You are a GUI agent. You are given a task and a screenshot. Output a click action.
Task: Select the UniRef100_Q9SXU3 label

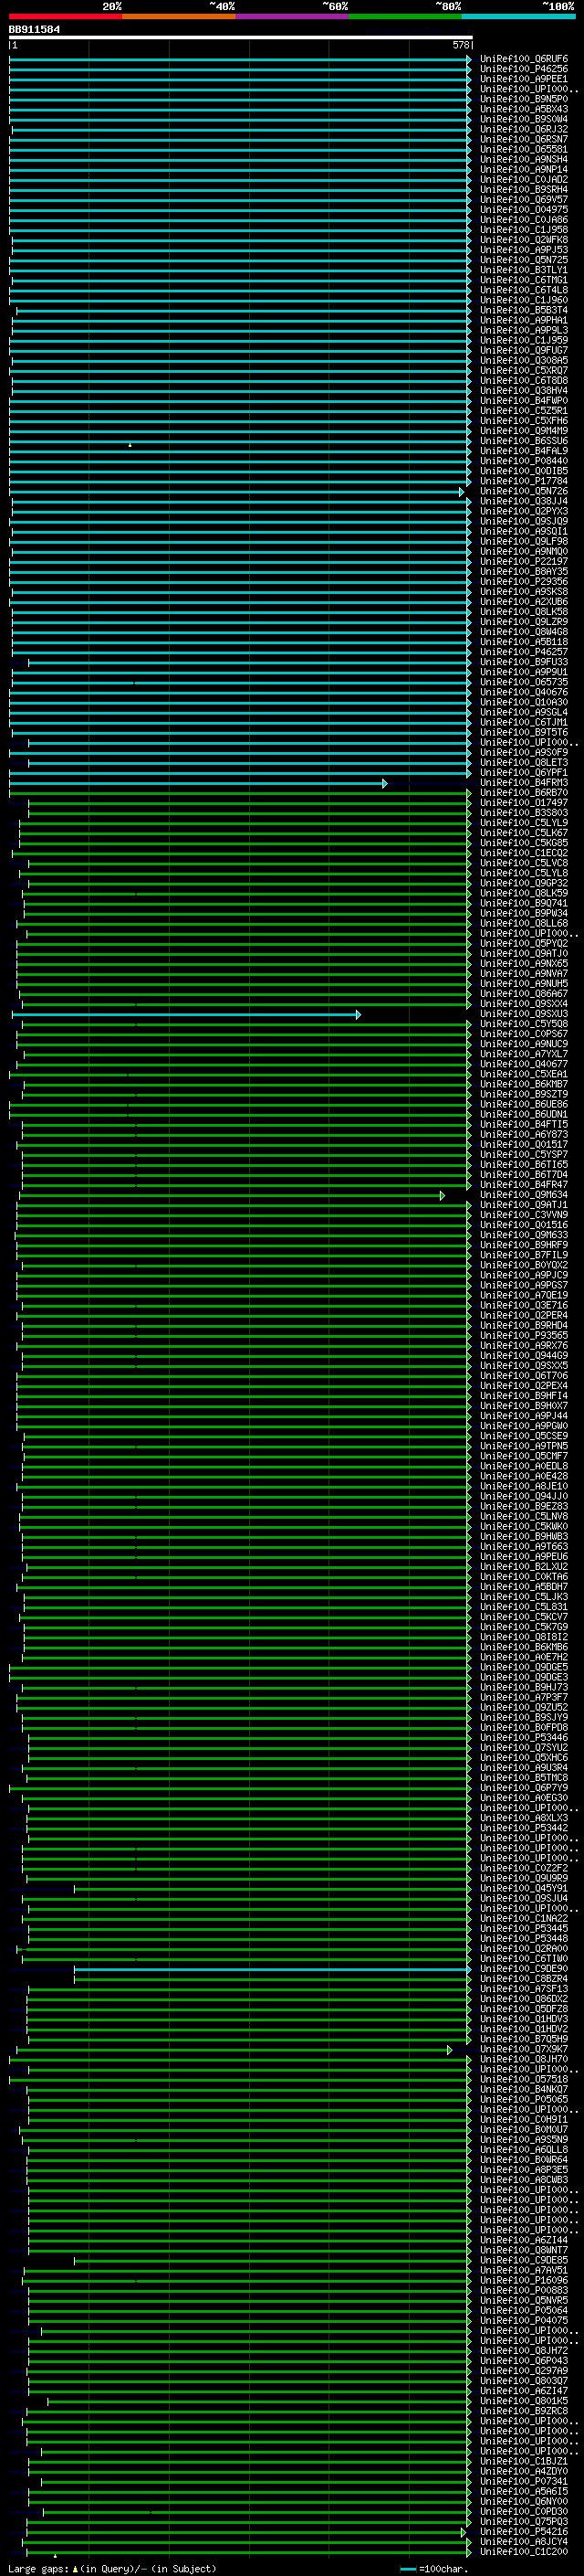[x=524, y=1015]
